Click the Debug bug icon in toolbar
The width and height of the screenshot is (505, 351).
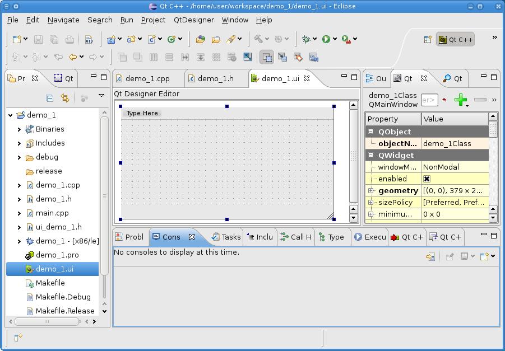click(x=306, y=39)
